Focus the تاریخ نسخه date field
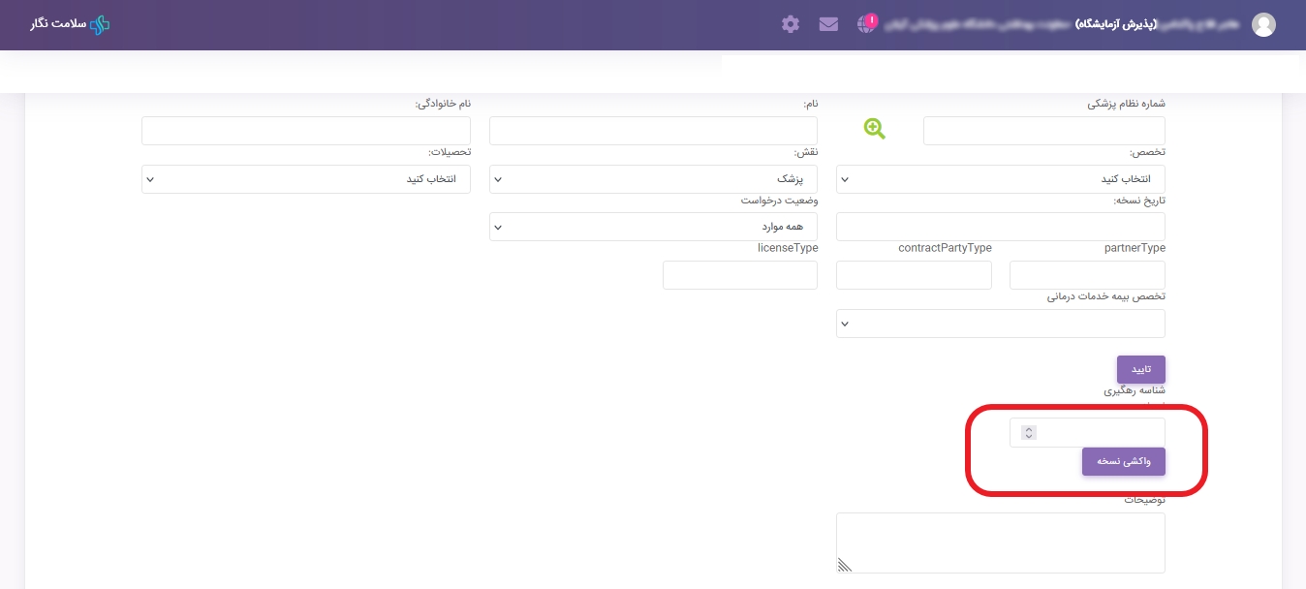Image resolution: width=1306 pixels, height=589 pixels. pyautogui.click(x=1000, y=227)
